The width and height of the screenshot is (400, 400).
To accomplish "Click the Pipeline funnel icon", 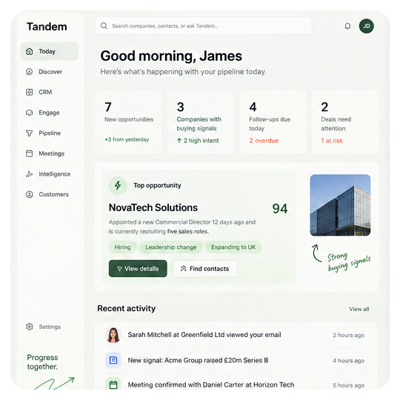I will coord(30,133).
